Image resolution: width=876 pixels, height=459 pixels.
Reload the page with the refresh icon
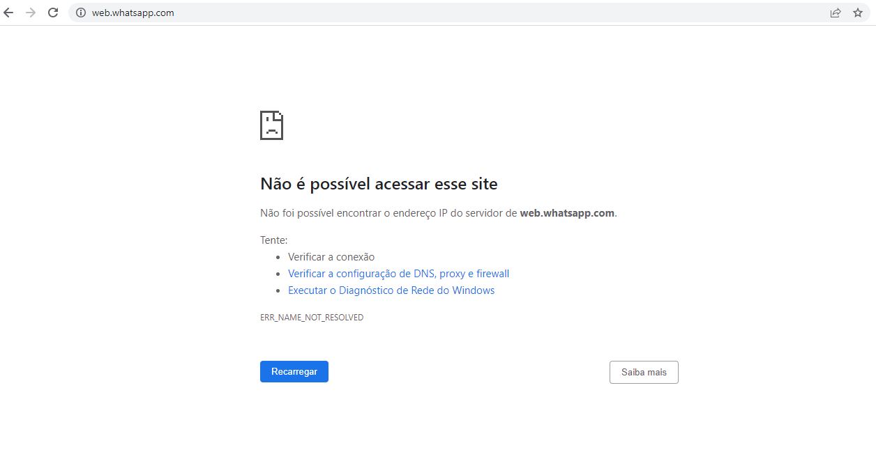[53, 13]
